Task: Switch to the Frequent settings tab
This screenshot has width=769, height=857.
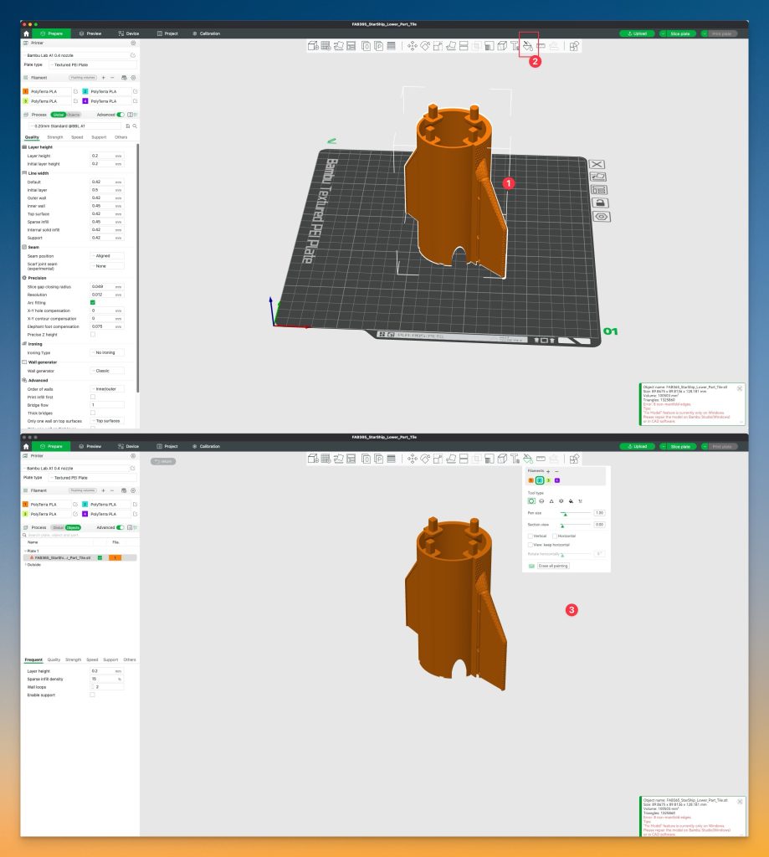Action: coord(33,659)
